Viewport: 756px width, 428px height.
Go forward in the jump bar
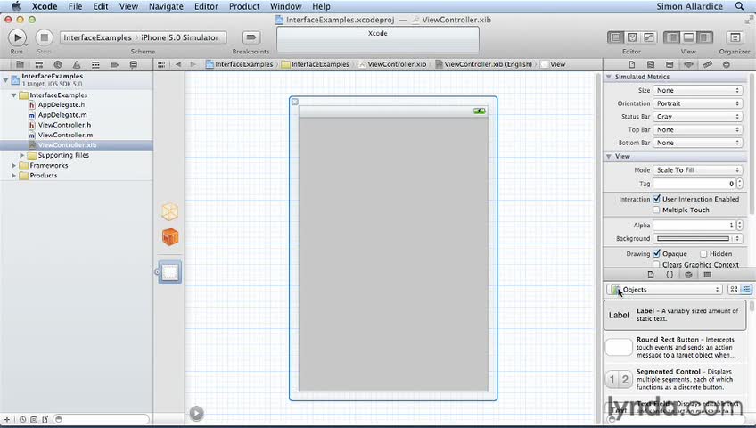click(x=193, y=64)
